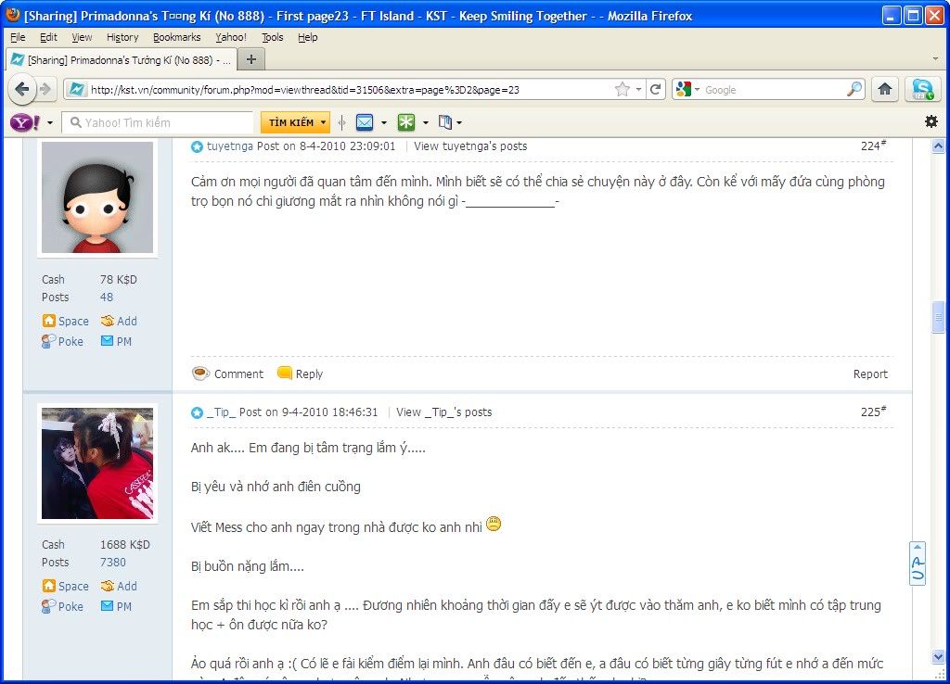Screen dimensions: 950x684
Task: Click the Yahoo! logo on toolbar
Action: (x=25, y=122)
